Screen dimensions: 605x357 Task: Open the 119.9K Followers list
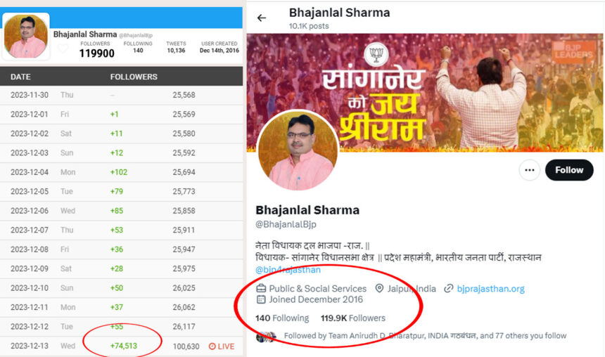click(353, 318)
